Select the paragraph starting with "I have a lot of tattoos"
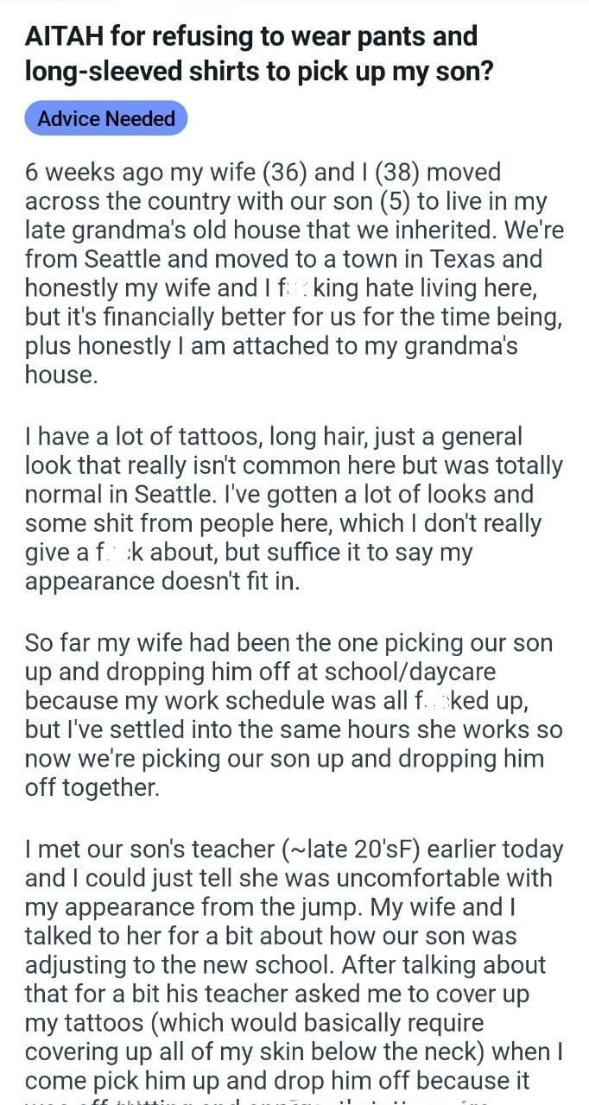589x1105 pixels. point(294,508)
